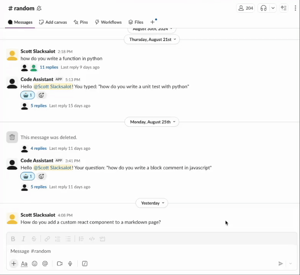This screenshot has height=275, width=300.
Task: Switch to the Pins tab
Action: pos(81,22)
